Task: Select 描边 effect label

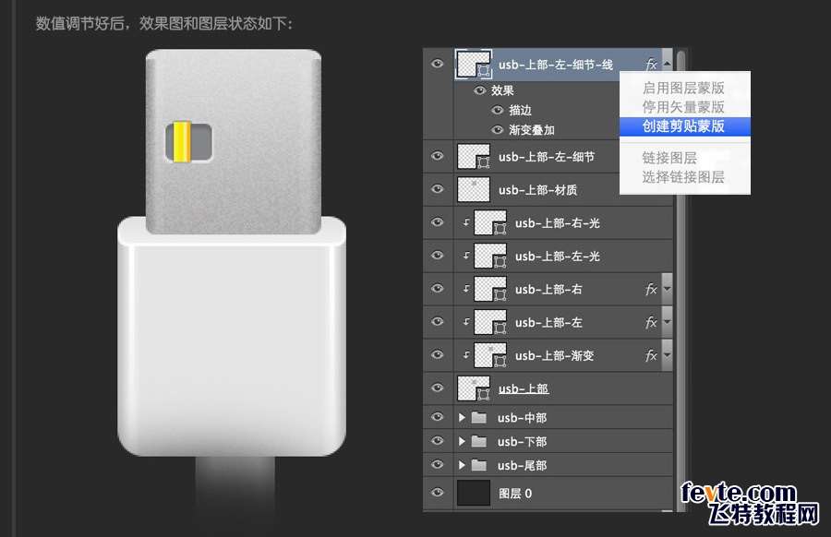Action: click(x=520, y=110)
